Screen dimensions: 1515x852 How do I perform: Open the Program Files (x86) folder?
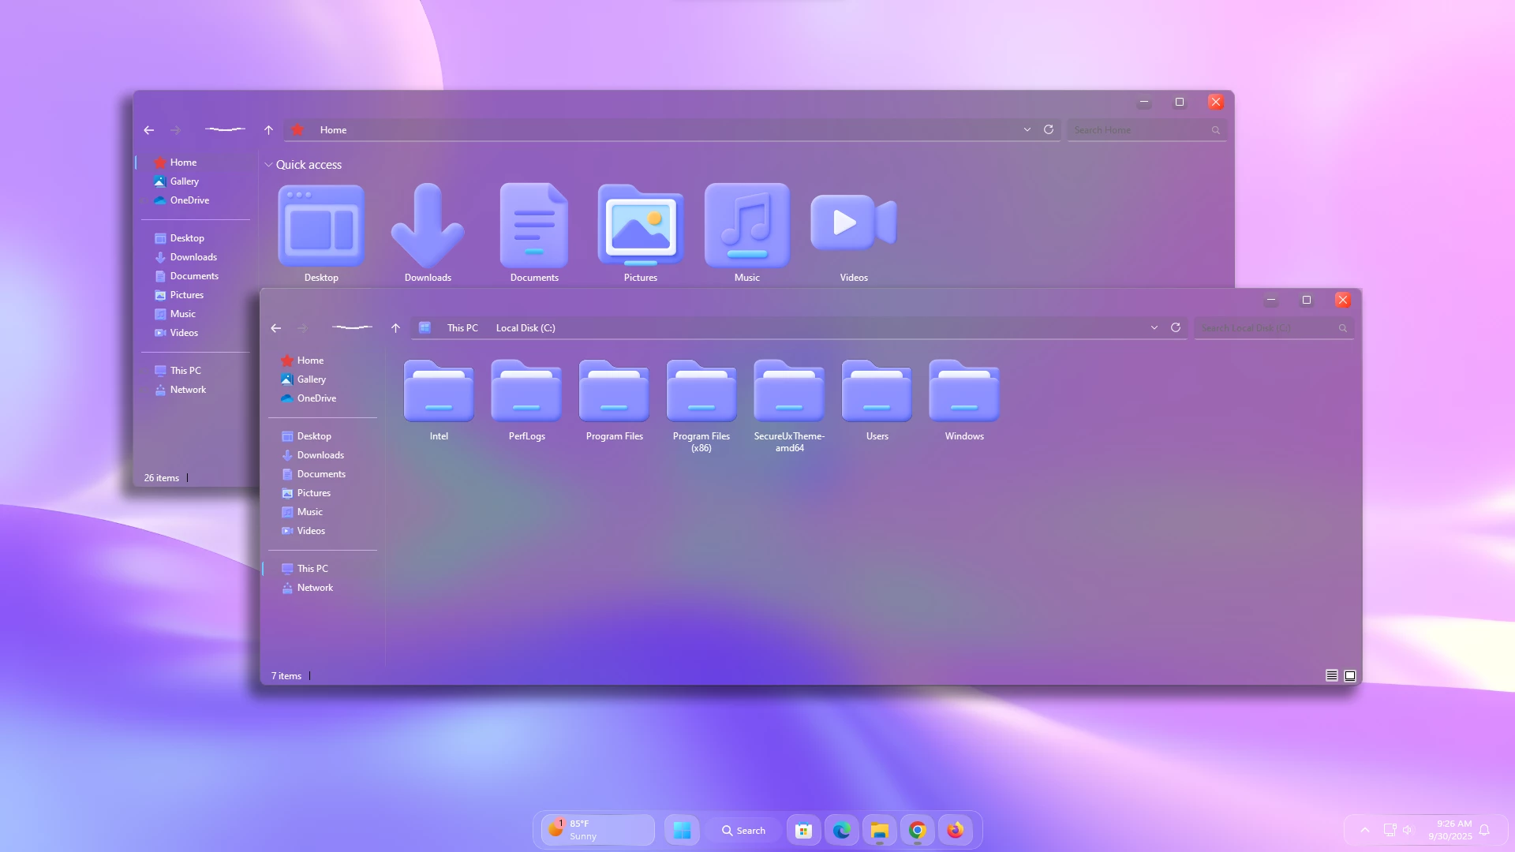click(x=701, y=393)
